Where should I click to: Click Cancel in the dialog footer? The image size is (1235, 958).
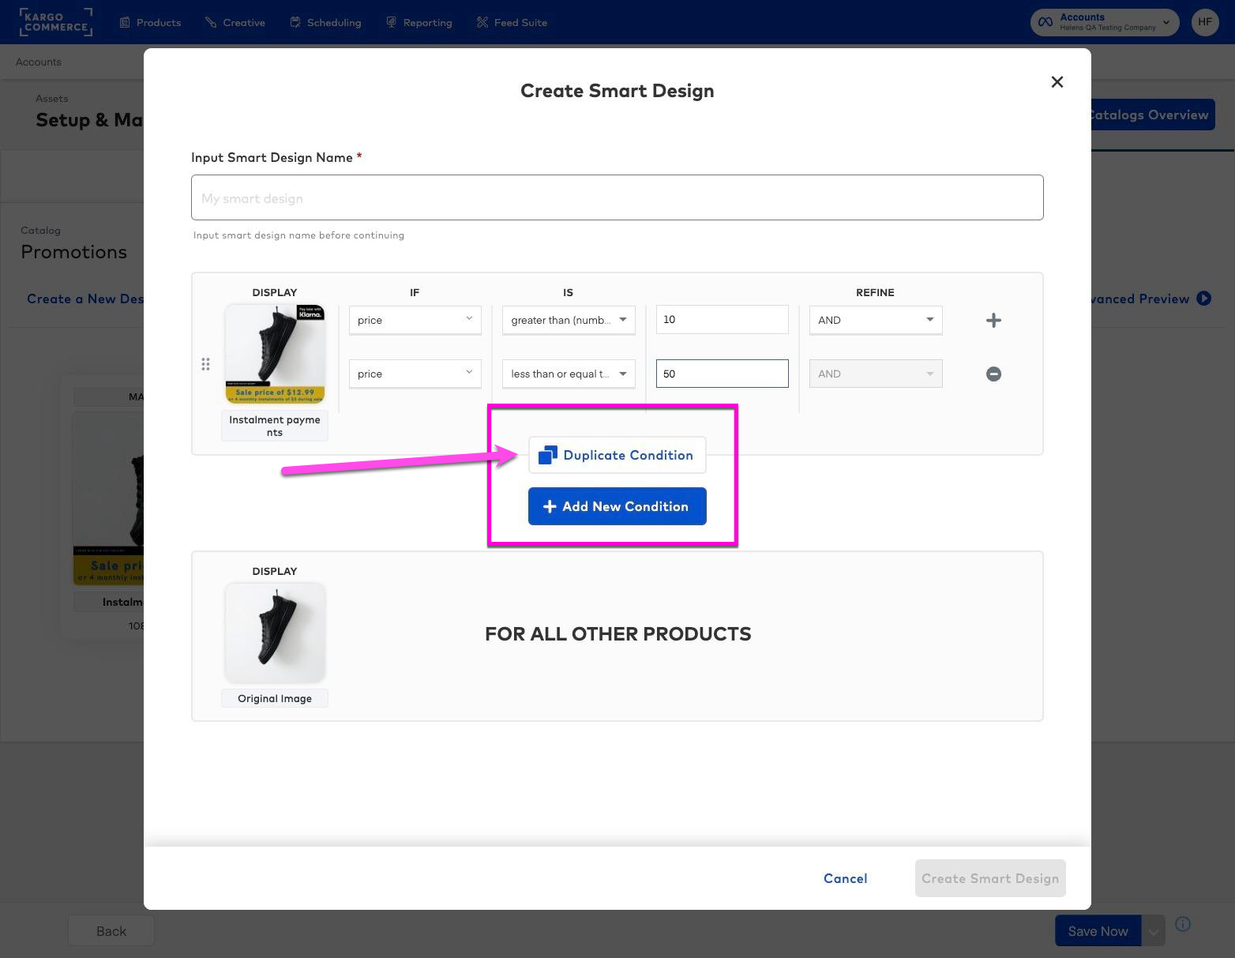tap(845, 878)
